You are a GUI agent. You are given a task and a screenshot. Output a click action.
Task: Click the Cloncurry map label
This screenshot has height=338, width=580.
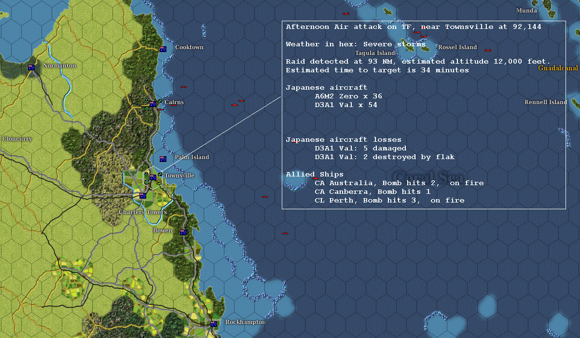tap(17, 139)
